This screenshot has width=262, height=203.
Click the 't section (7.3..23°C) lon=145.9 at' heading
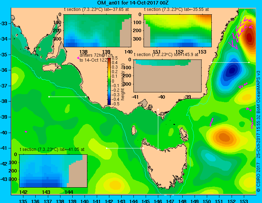pos(166,55)
